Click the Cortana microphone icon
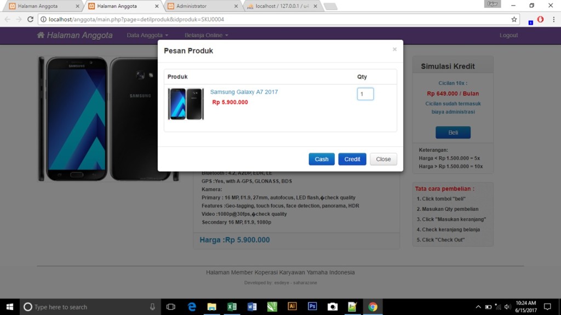This screenshot has height=315, width=561. coord(152,307)
